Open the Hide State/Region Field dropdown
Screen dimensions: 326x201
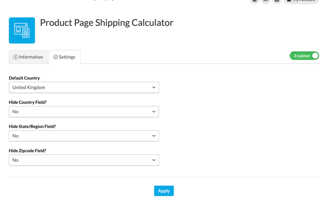84,136
